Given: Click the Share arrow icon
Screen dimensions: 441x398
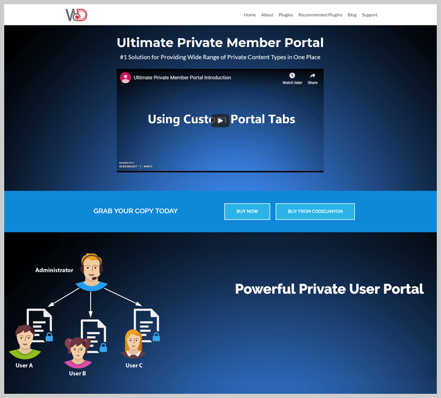Looking at the screenshot, I should click(x=313, y=75).
